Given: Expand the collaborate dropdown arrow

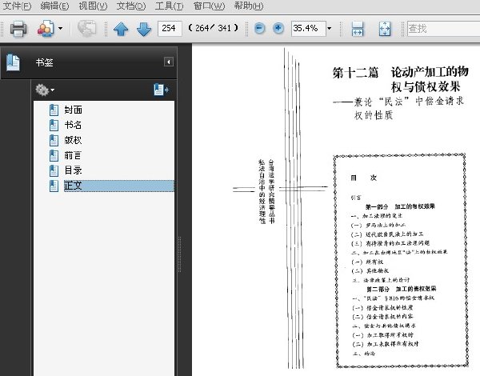Looking at the screenshot, I should [x=60, y=29].
